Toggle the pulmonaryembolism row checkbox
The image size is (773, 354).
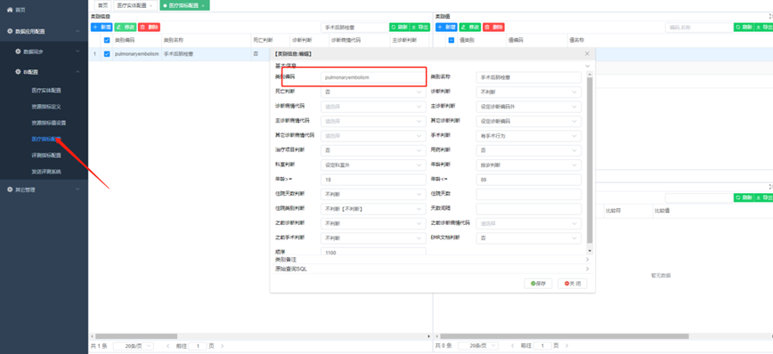pyautogui.click(x=107, y=54)
